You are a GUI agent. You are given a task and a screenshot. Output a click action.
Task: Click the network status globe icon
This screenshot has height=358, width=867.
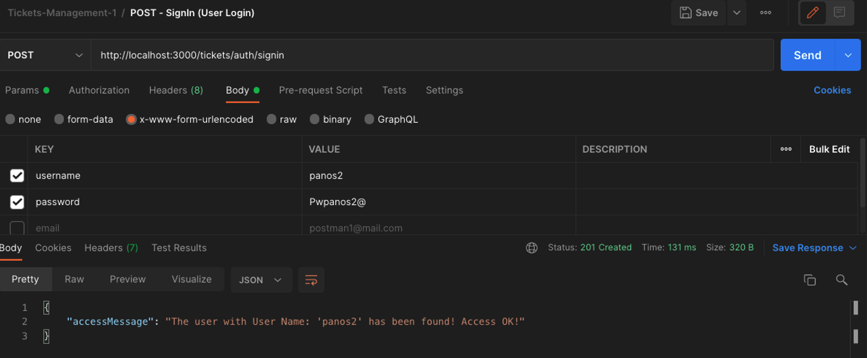(x=532, y=247)
